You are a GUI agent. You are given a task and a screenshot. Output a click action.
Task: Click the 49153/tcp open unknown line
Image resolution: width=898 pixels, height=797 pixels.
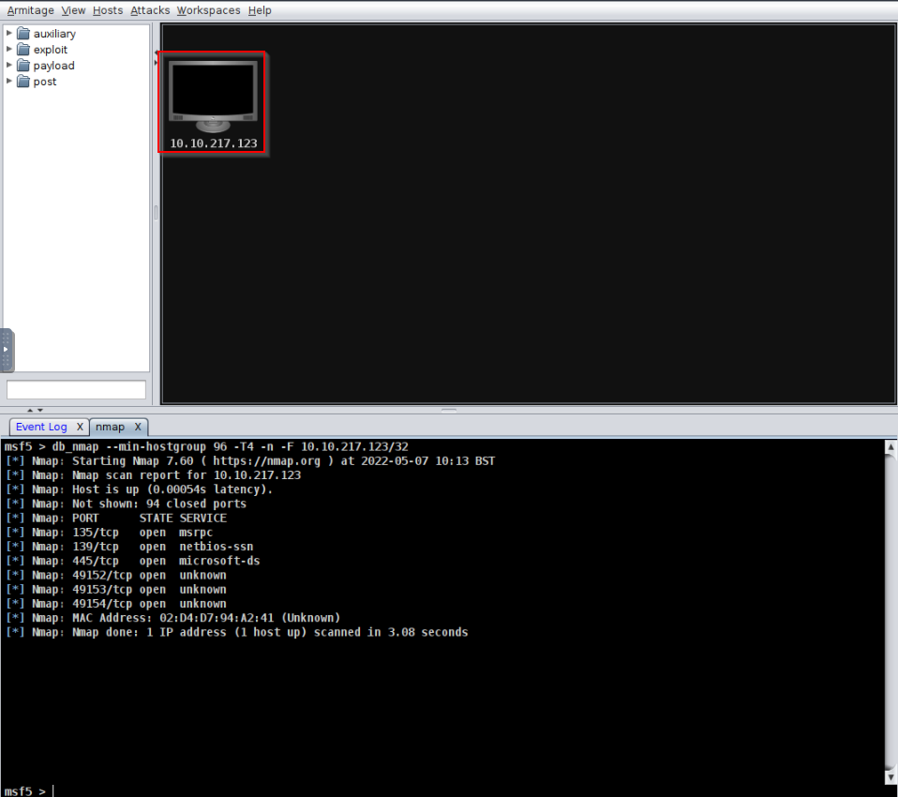coord(116,590)
